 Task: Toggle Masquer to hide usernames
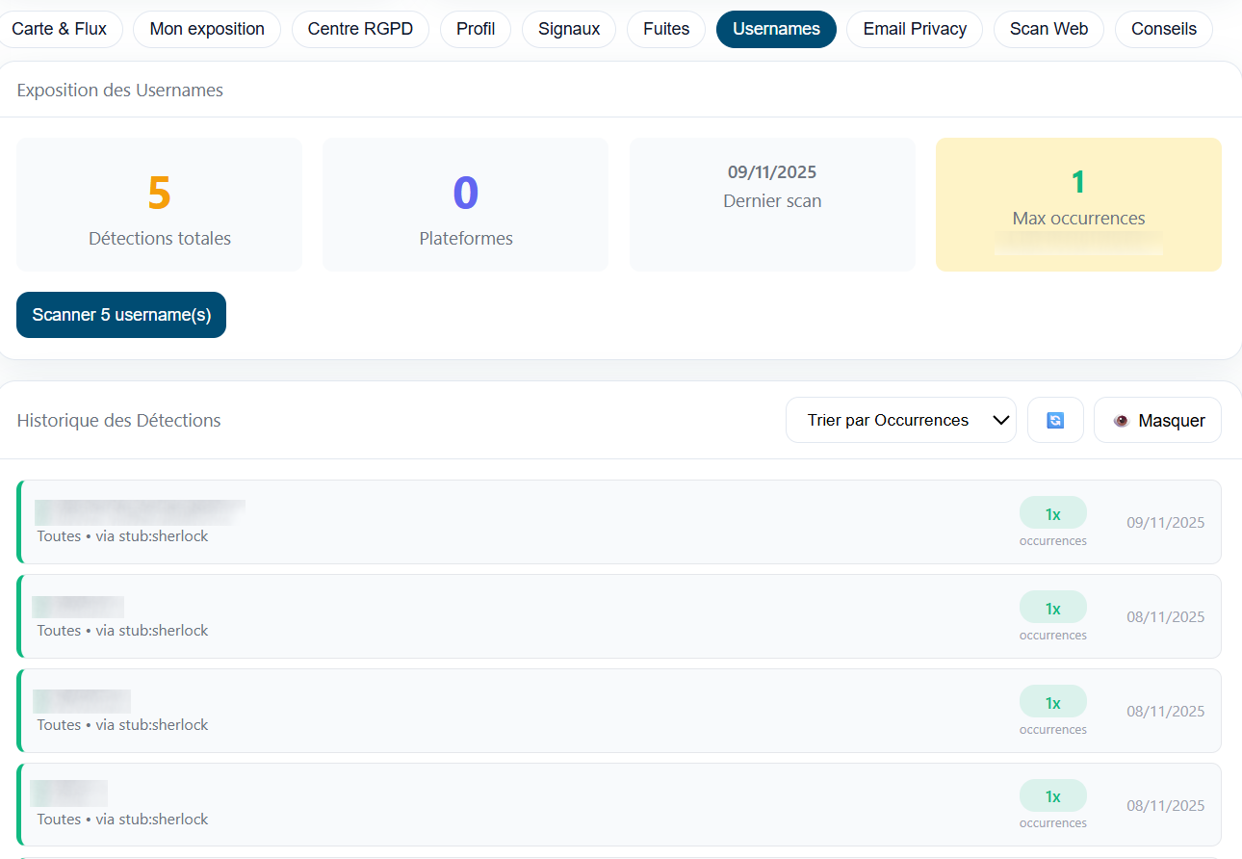(x=1157, y=421)
